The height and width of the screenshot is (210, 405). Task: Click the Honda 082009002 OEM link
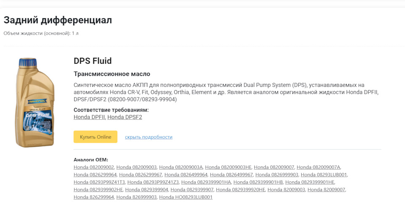tap(94, 167)
